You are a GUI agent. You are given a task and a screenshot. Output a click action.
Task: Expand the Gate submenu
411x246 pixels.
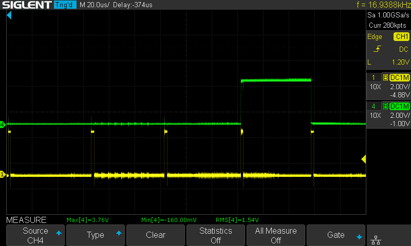[336, 235]
